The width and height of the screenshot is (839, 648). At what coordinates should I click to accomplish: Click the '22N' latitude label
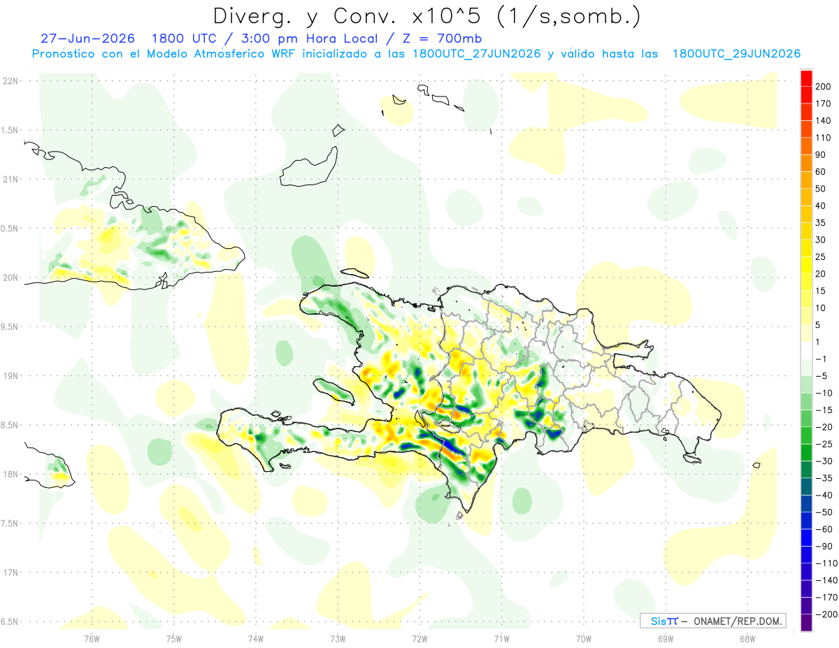pyautogui.click(x=10, y=81)
